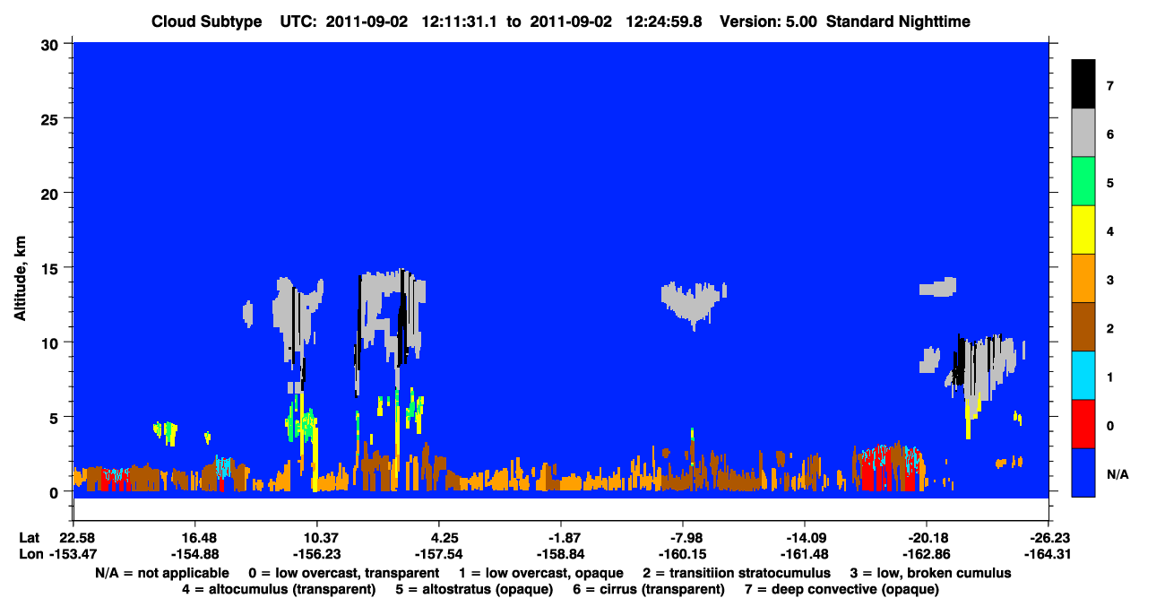Click longitude value -156.23
This screenshot has height=598, width=1165.
point(316,554)
